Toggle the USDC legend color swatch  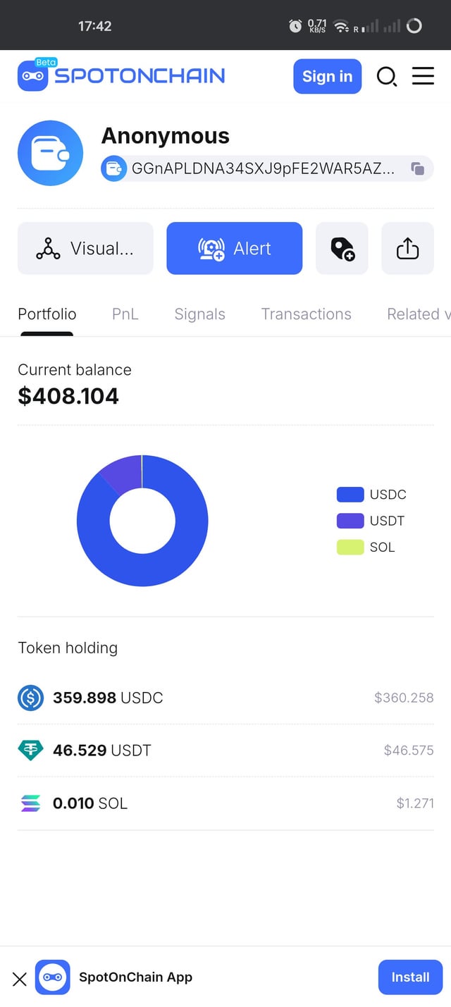[350, 495]
